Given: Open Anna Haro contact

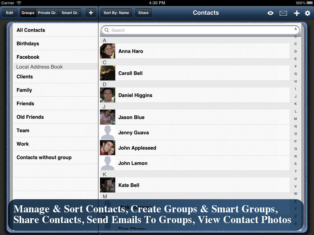Looking at the screenshot, I should click(x=195, y=51).
